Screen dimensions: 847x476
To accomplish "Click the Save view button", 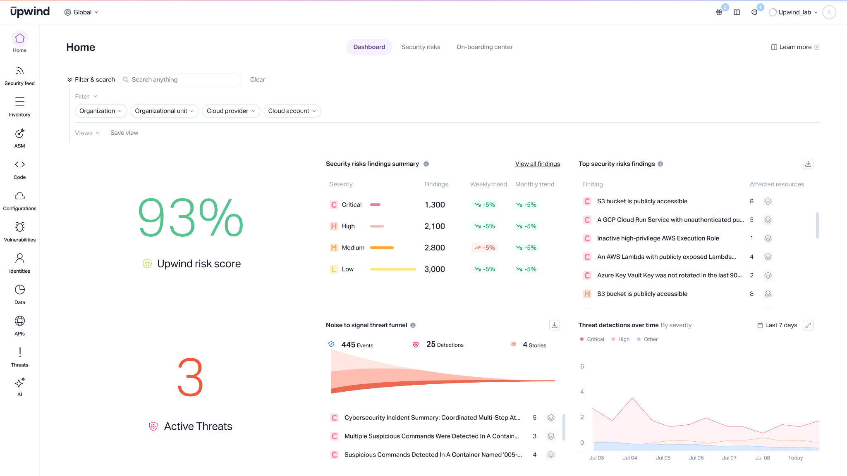I will tap(124, 133).
